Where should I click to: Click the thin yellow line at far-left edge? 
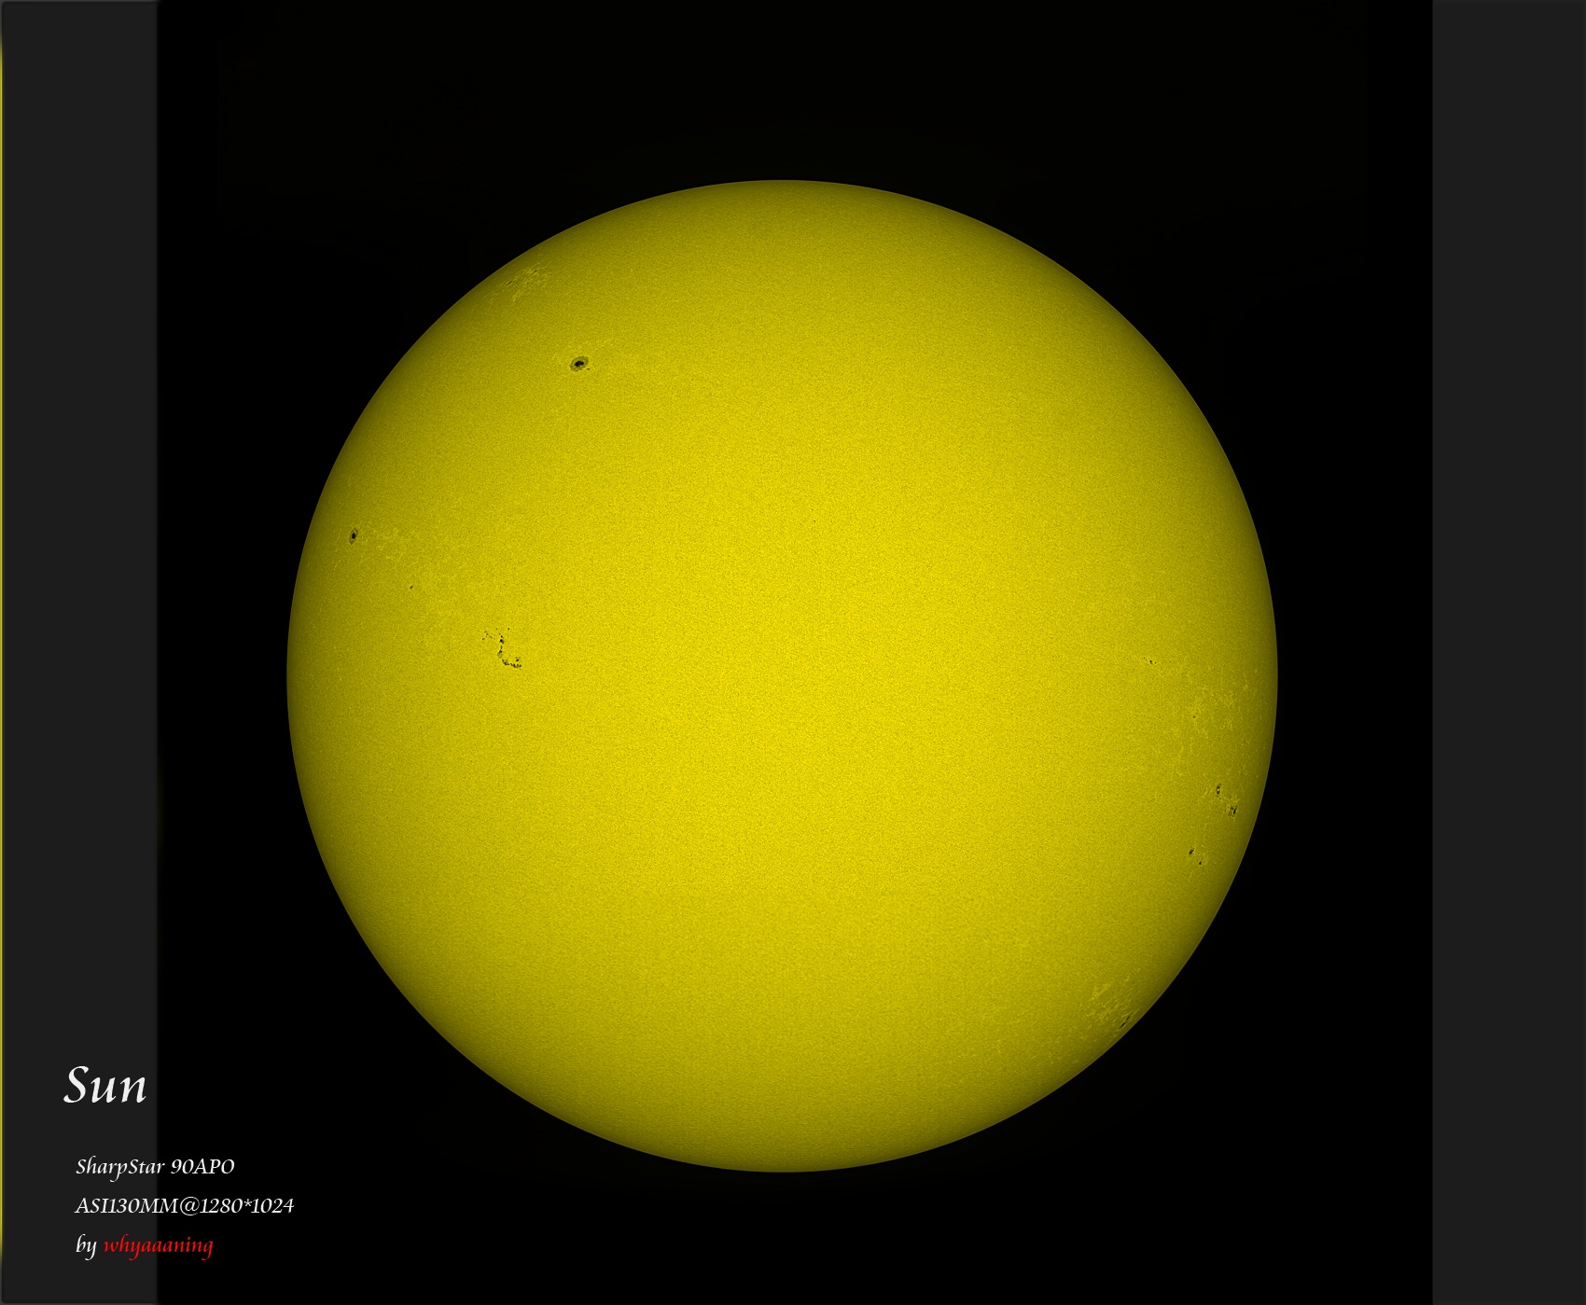click(2, 653)
